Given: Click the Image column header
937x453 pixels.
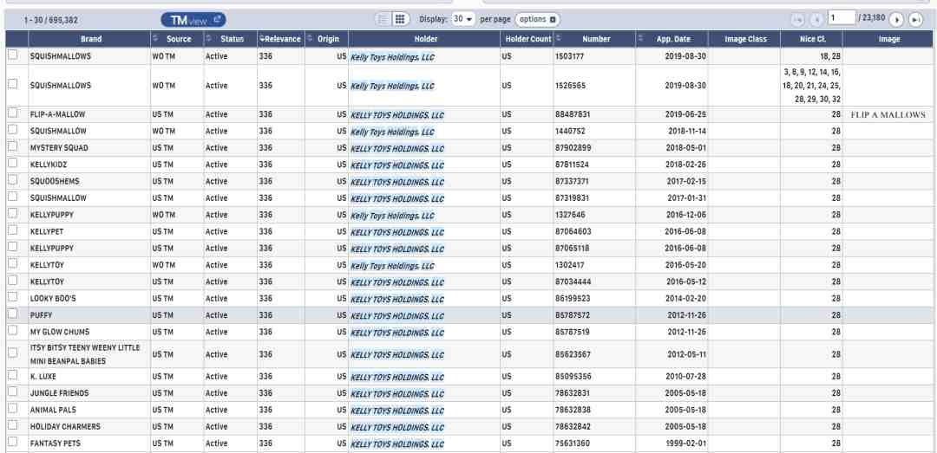Looking at the screenshot, I should click(888, 39).
